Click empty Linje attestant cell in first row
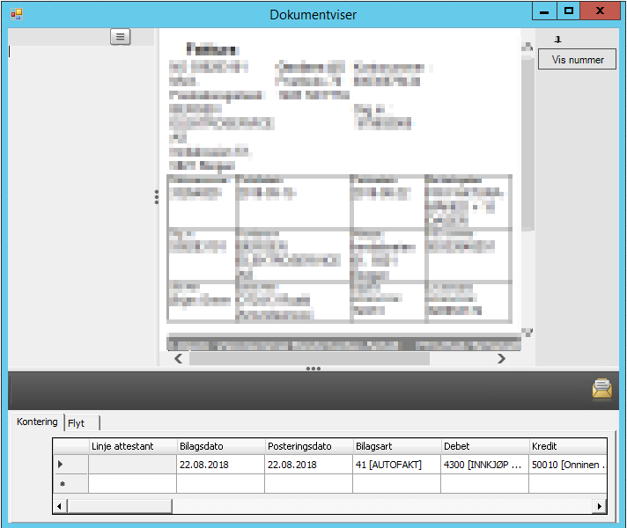Viewport: 627px width, 528px height. (133, 465)
